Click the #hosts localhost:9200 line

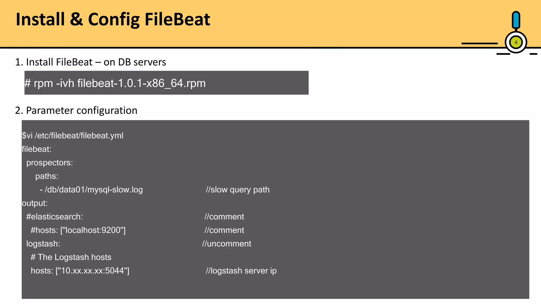78,230
